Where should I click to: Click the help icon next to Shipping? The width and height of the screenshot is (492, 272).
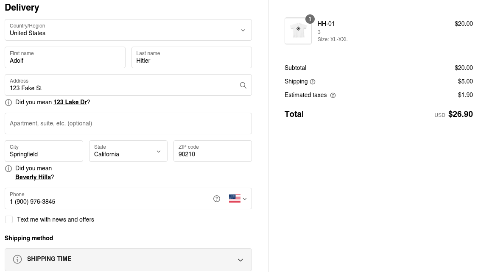(313, 82)
